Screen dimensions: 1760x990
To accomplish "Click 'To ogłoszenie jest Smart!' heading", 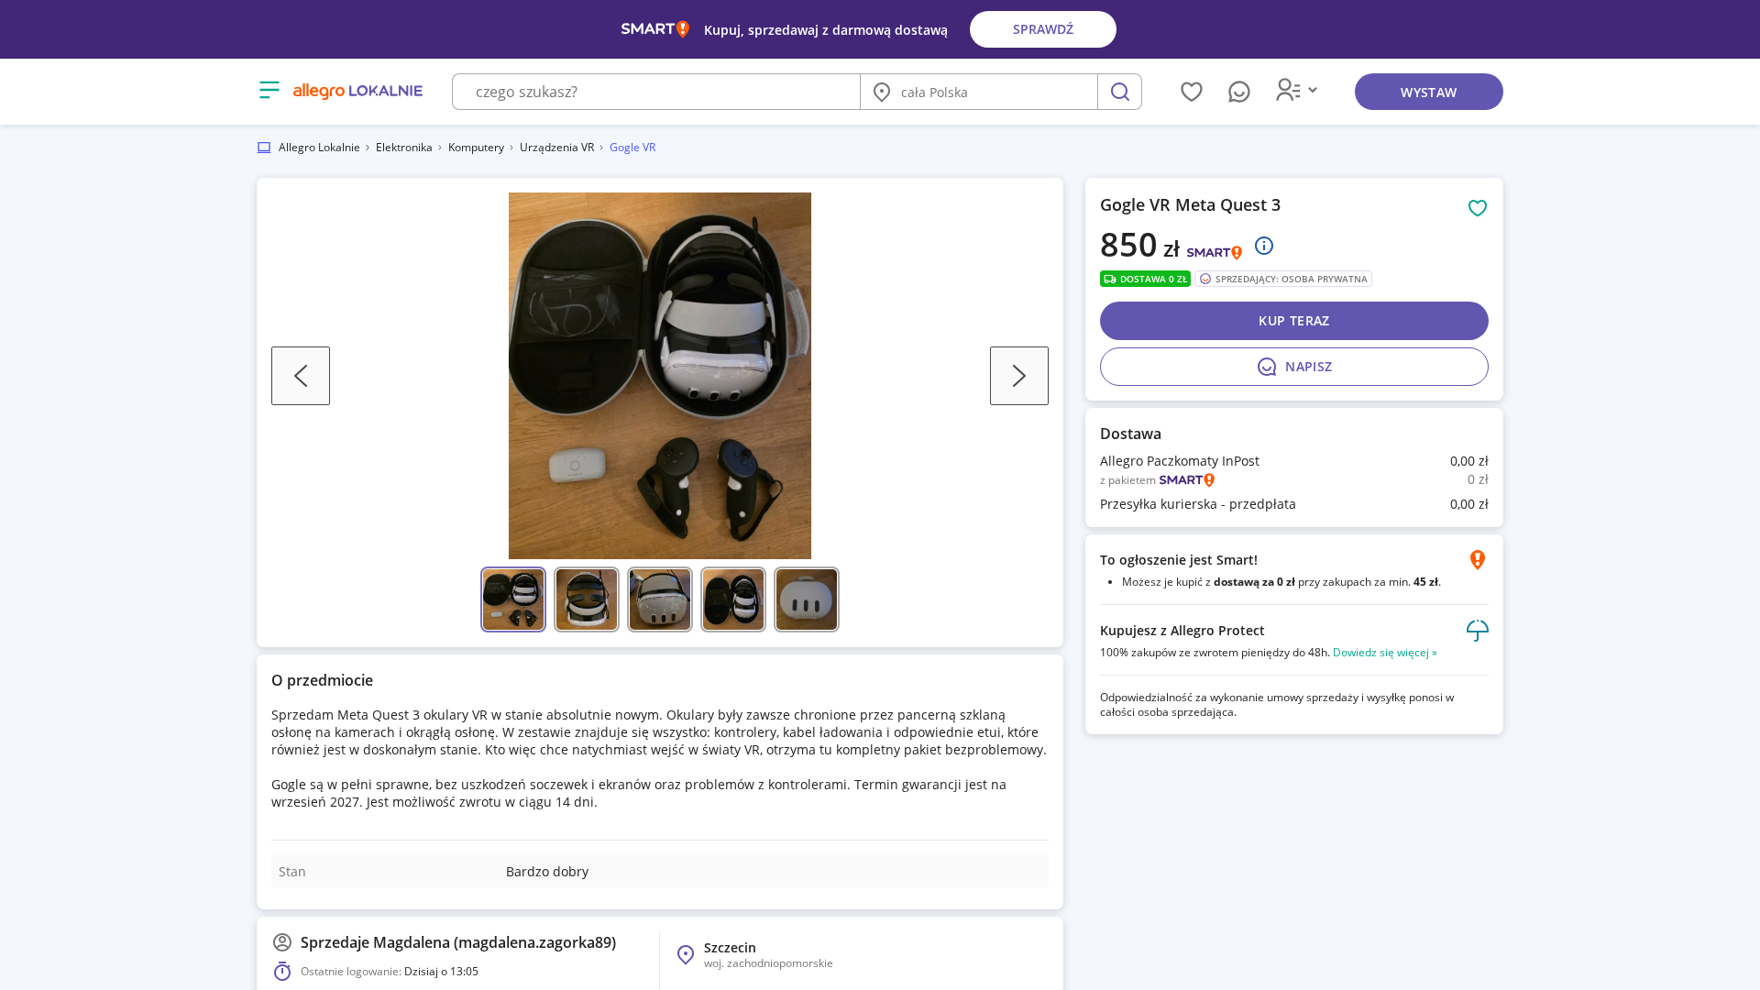I will coord(1179,560).
